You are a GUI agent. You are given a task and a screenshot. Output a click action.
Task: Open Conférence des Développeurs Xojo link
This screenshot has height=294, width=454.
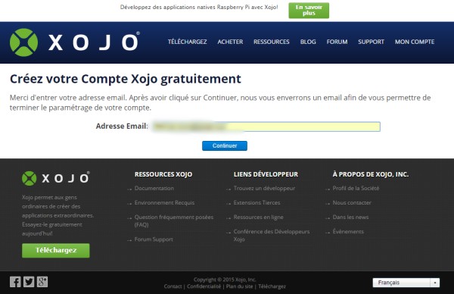[272, 235]
